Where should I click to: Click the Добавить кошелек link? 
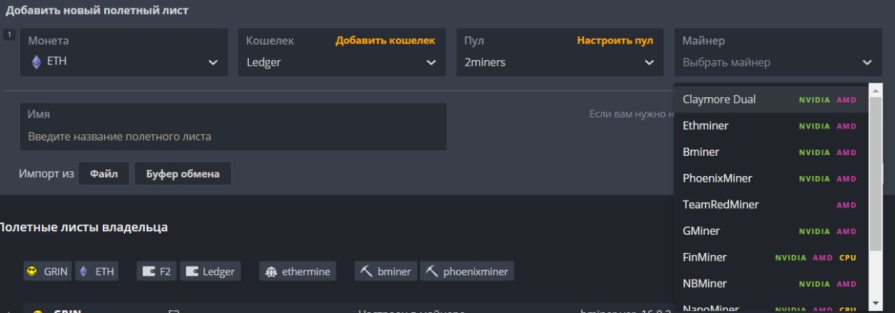[x=385, y=41]
